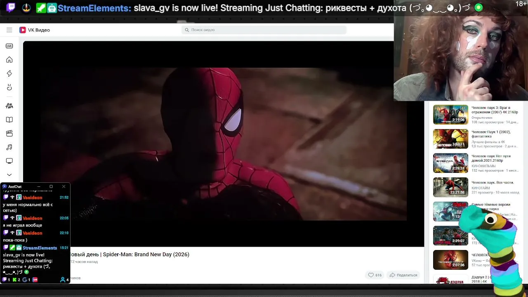Image resolution: width=528 pixels, height=297 pixels.
Task: Click the "я не играл вообще" chat message
Action: 22,225
